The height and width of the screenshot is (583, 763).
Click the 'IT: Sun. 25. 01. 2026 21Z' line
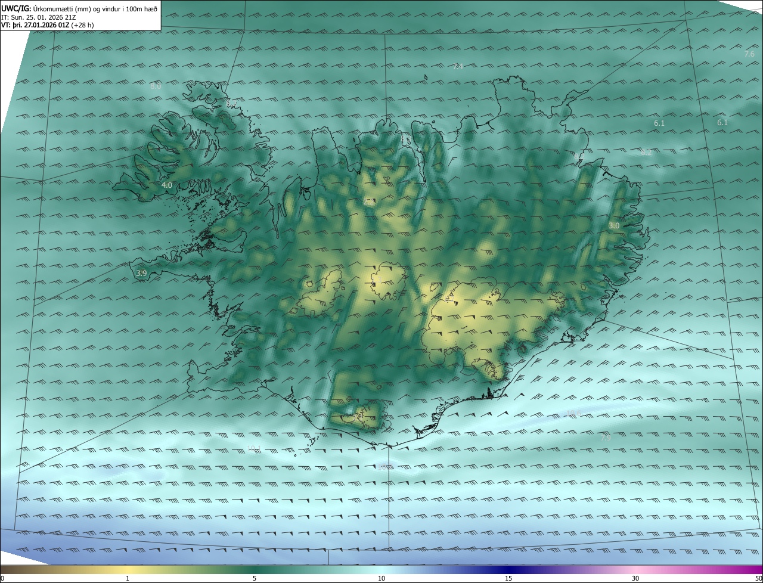(38, 17)
